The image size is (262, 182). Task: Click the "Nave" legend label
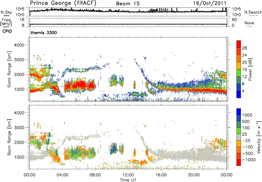[249, 23]
